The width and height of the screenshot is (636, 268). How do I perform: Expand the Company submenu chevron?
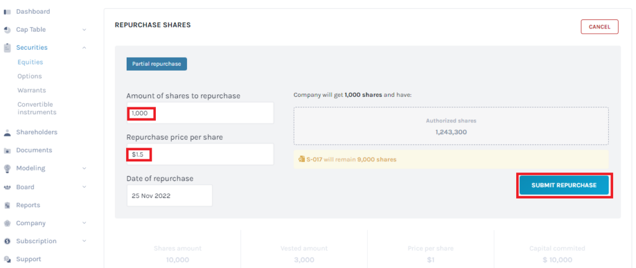tap(84, 223)
